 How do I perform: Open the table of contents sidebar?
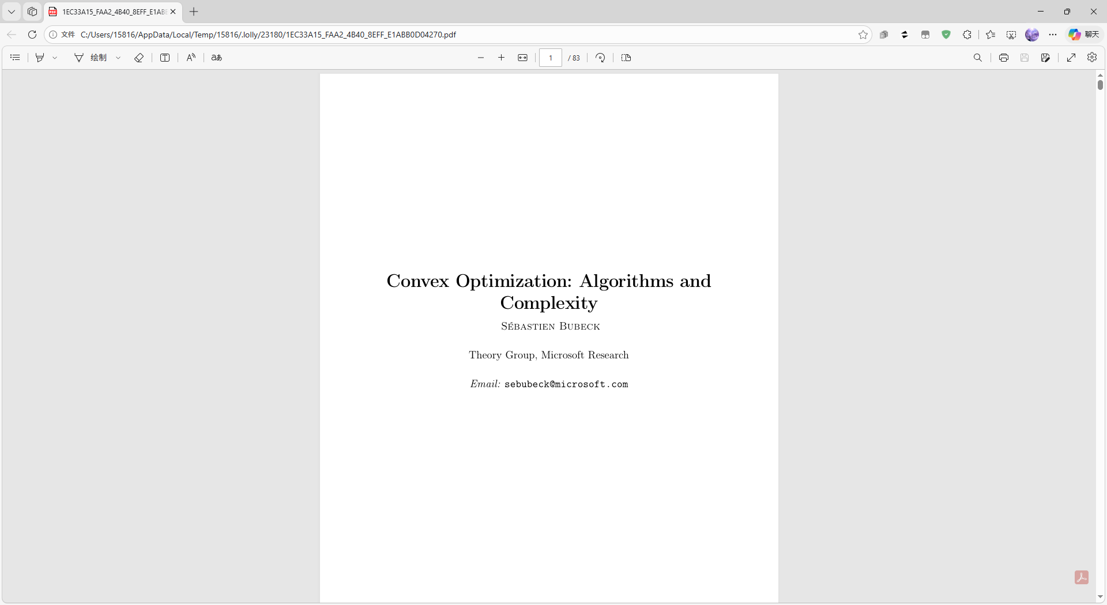click(15, 58)
